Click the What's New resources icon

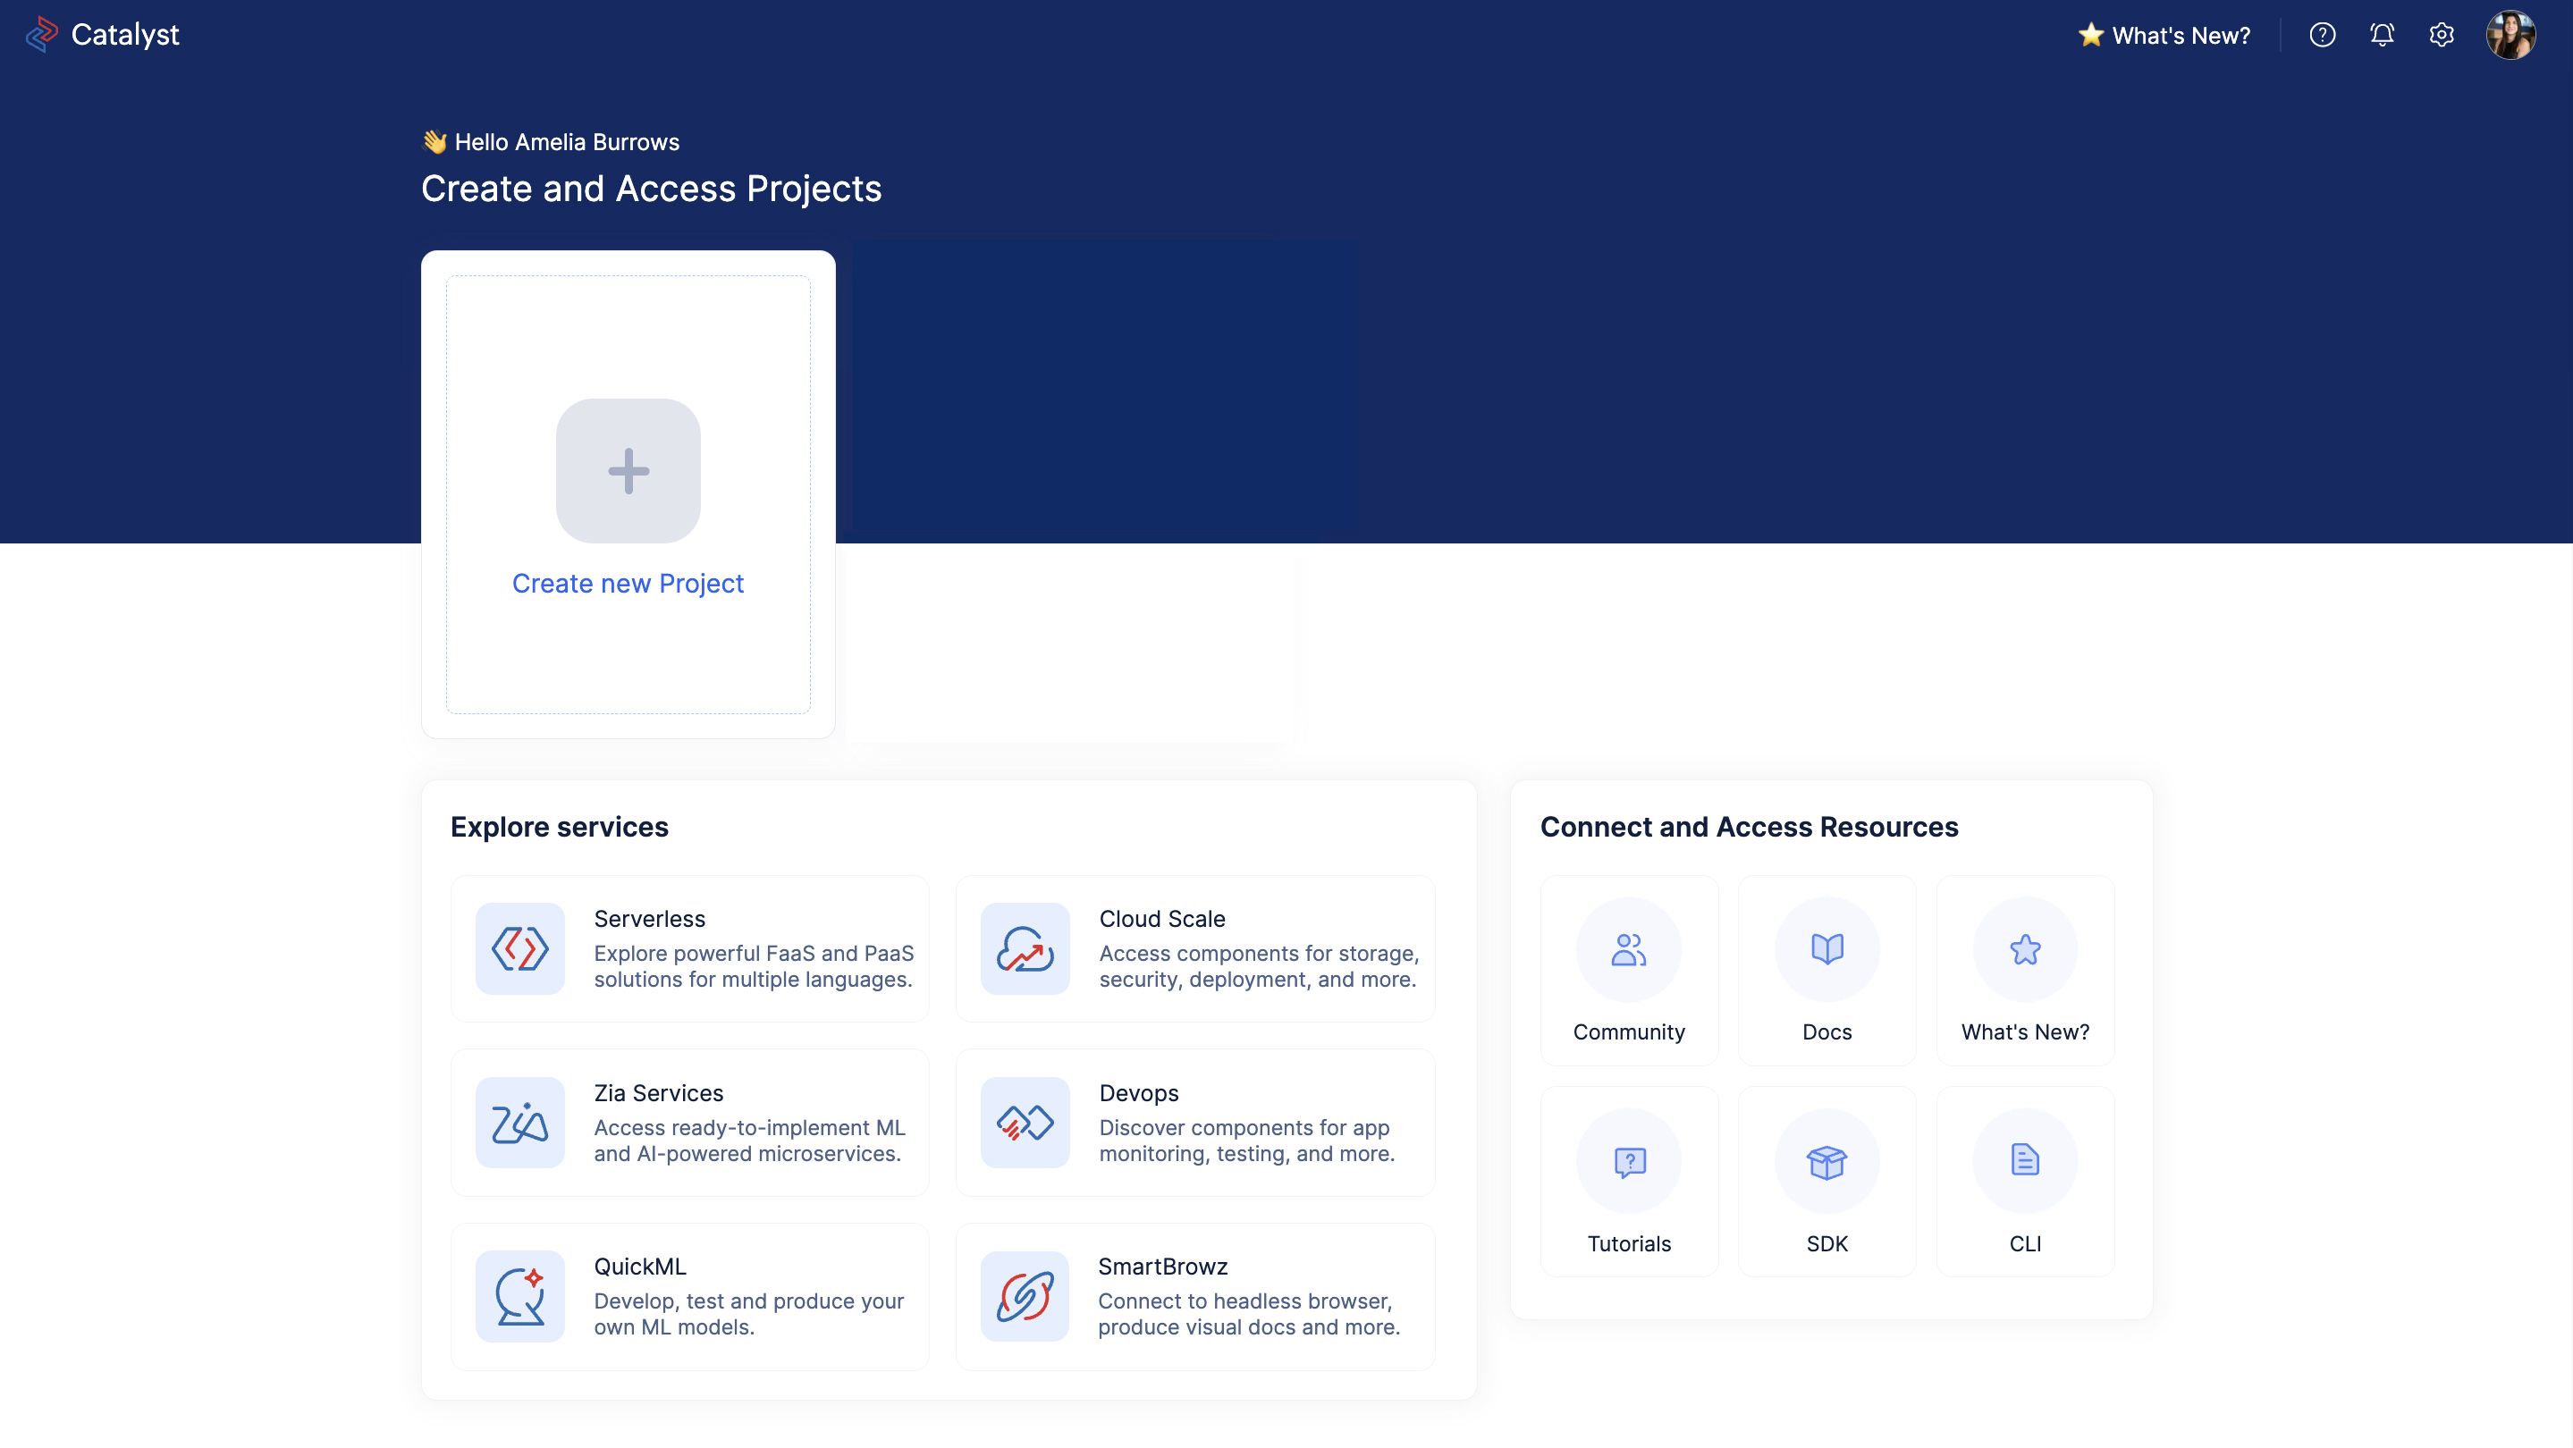pyautogui.click(x=2025, y=948)
